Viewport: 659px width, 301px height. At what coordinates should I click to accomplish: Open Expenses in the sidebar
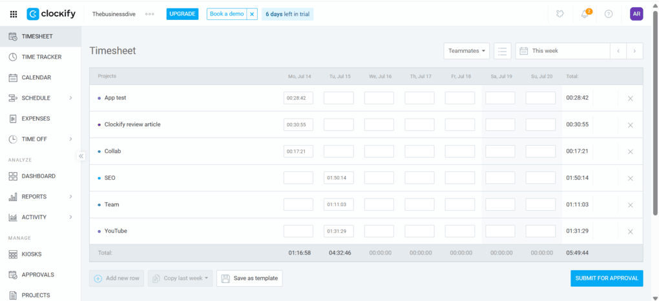click(x=40, y=119)
